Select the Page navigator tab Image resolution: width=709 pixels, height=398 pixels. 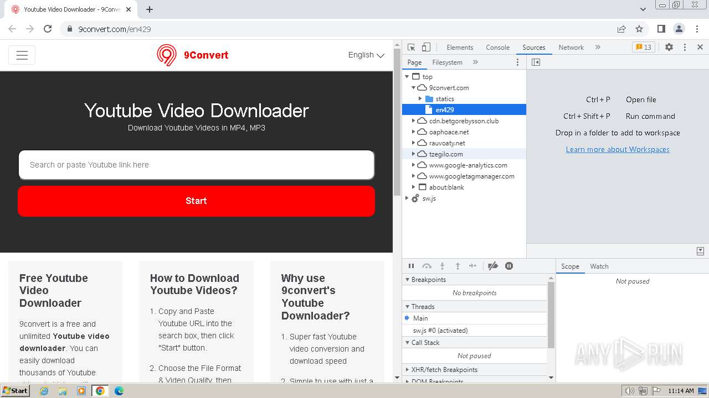pyautogui.click(x=414, y=62)
